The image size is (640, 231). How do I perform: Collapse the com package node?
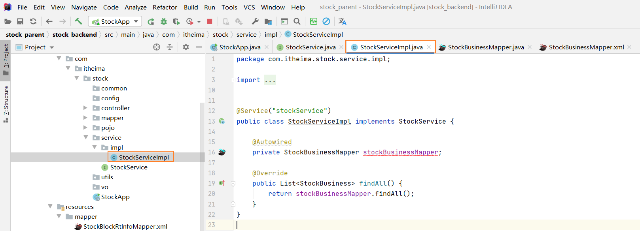click(59, 58)
